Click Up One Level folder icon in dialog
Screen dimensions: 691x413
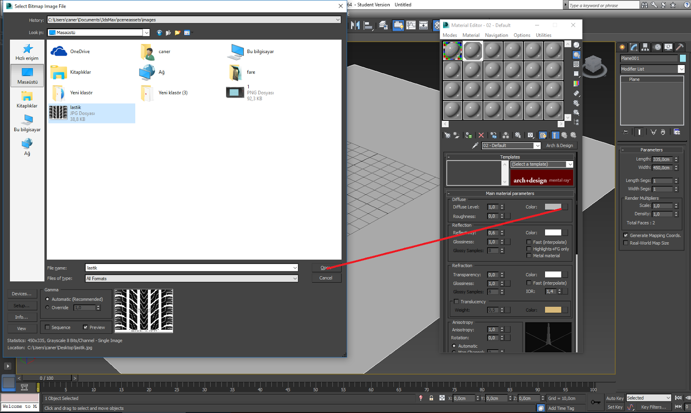tap(168, 33)
